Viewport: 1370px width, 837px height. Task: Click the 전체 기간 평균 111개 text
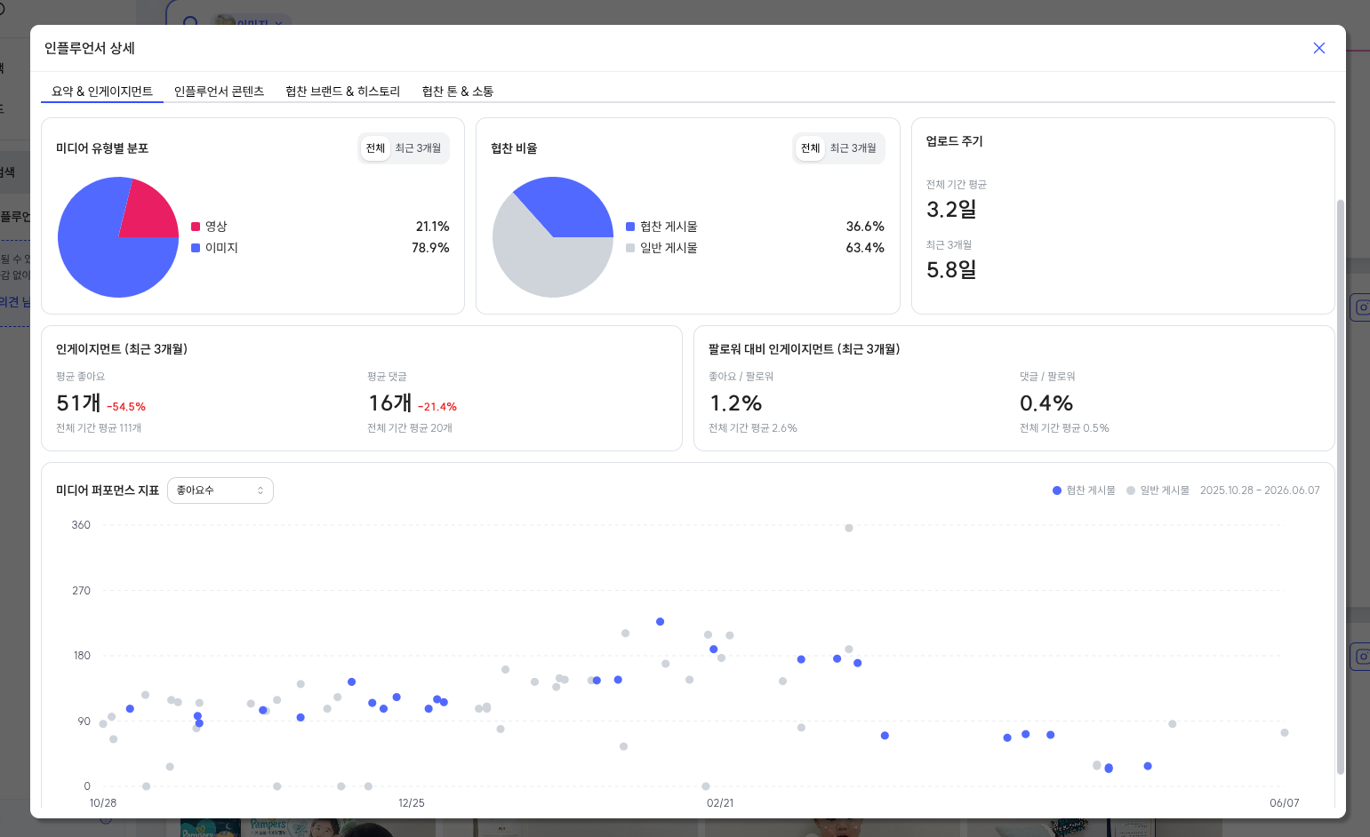click(x=99, y=428)
